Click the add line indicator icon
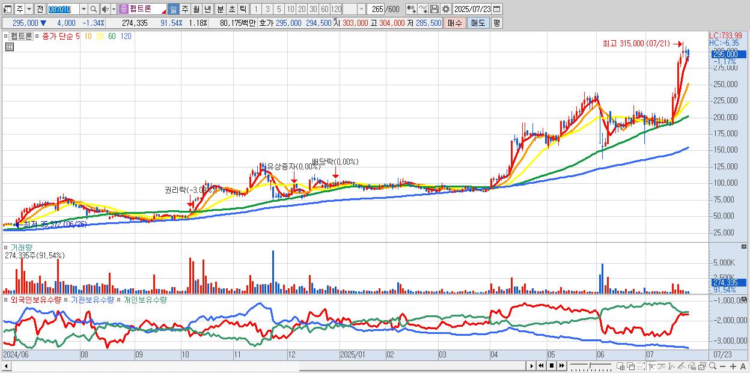This screenshot has width=750, height=373. coord(423,9)
